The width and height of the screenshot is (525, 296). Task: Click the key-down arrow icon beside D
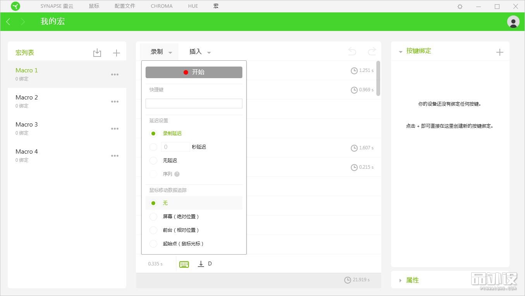click(201, 264)
